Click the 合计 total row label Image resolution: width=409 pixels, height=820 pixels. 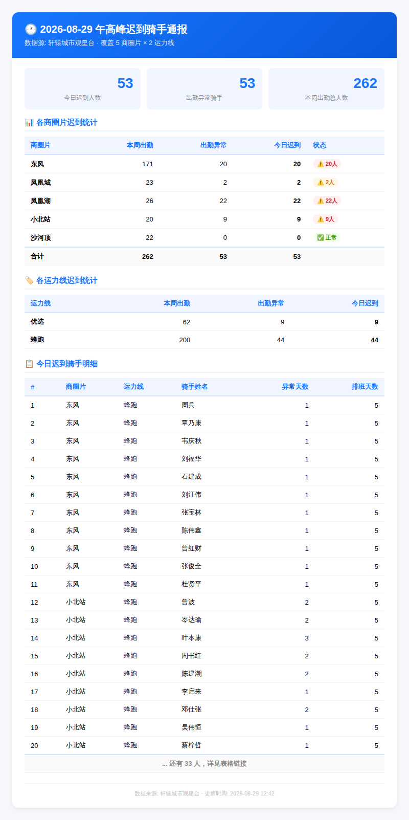click(37, 256)
